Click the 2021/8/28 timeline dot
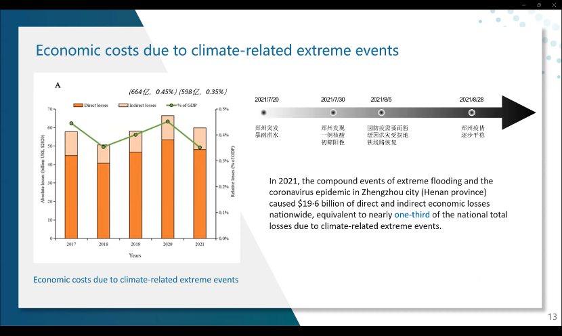 click(471, 112)
